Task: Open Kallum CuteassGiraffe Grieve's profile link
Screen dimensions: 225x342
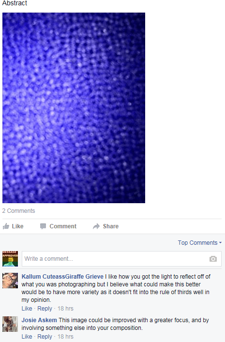Action: click(62, 277)
